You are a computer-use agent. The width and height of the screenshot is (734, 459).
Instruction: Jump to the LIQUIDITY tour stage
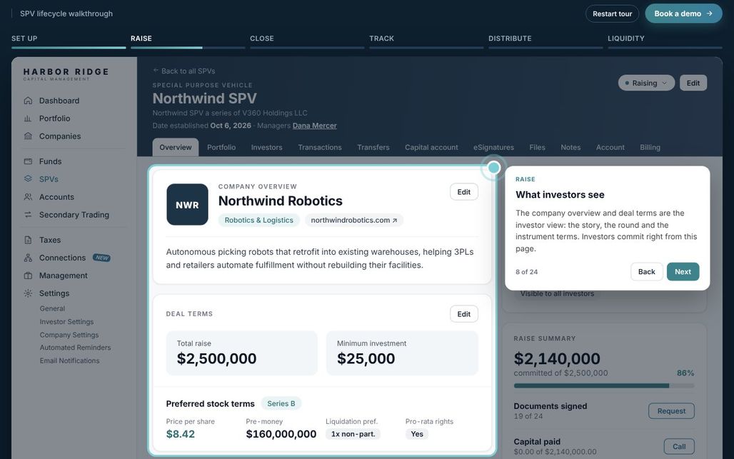(665, 40)
